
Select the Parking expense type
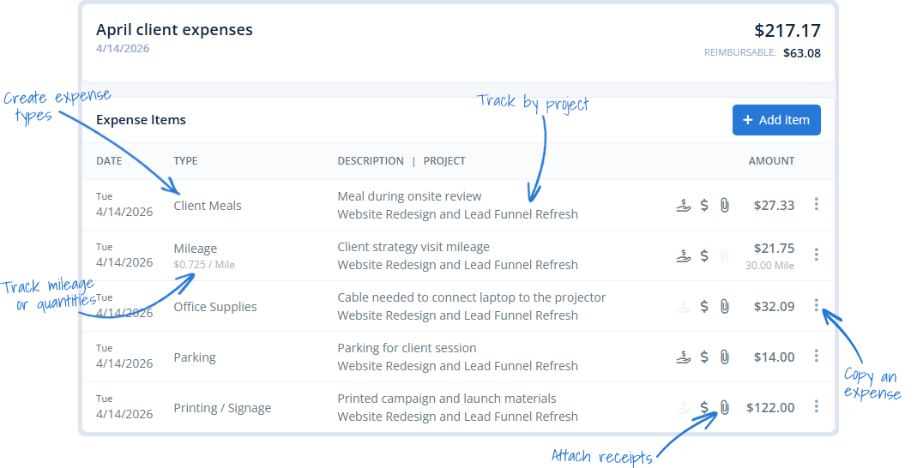coord(195,357)
